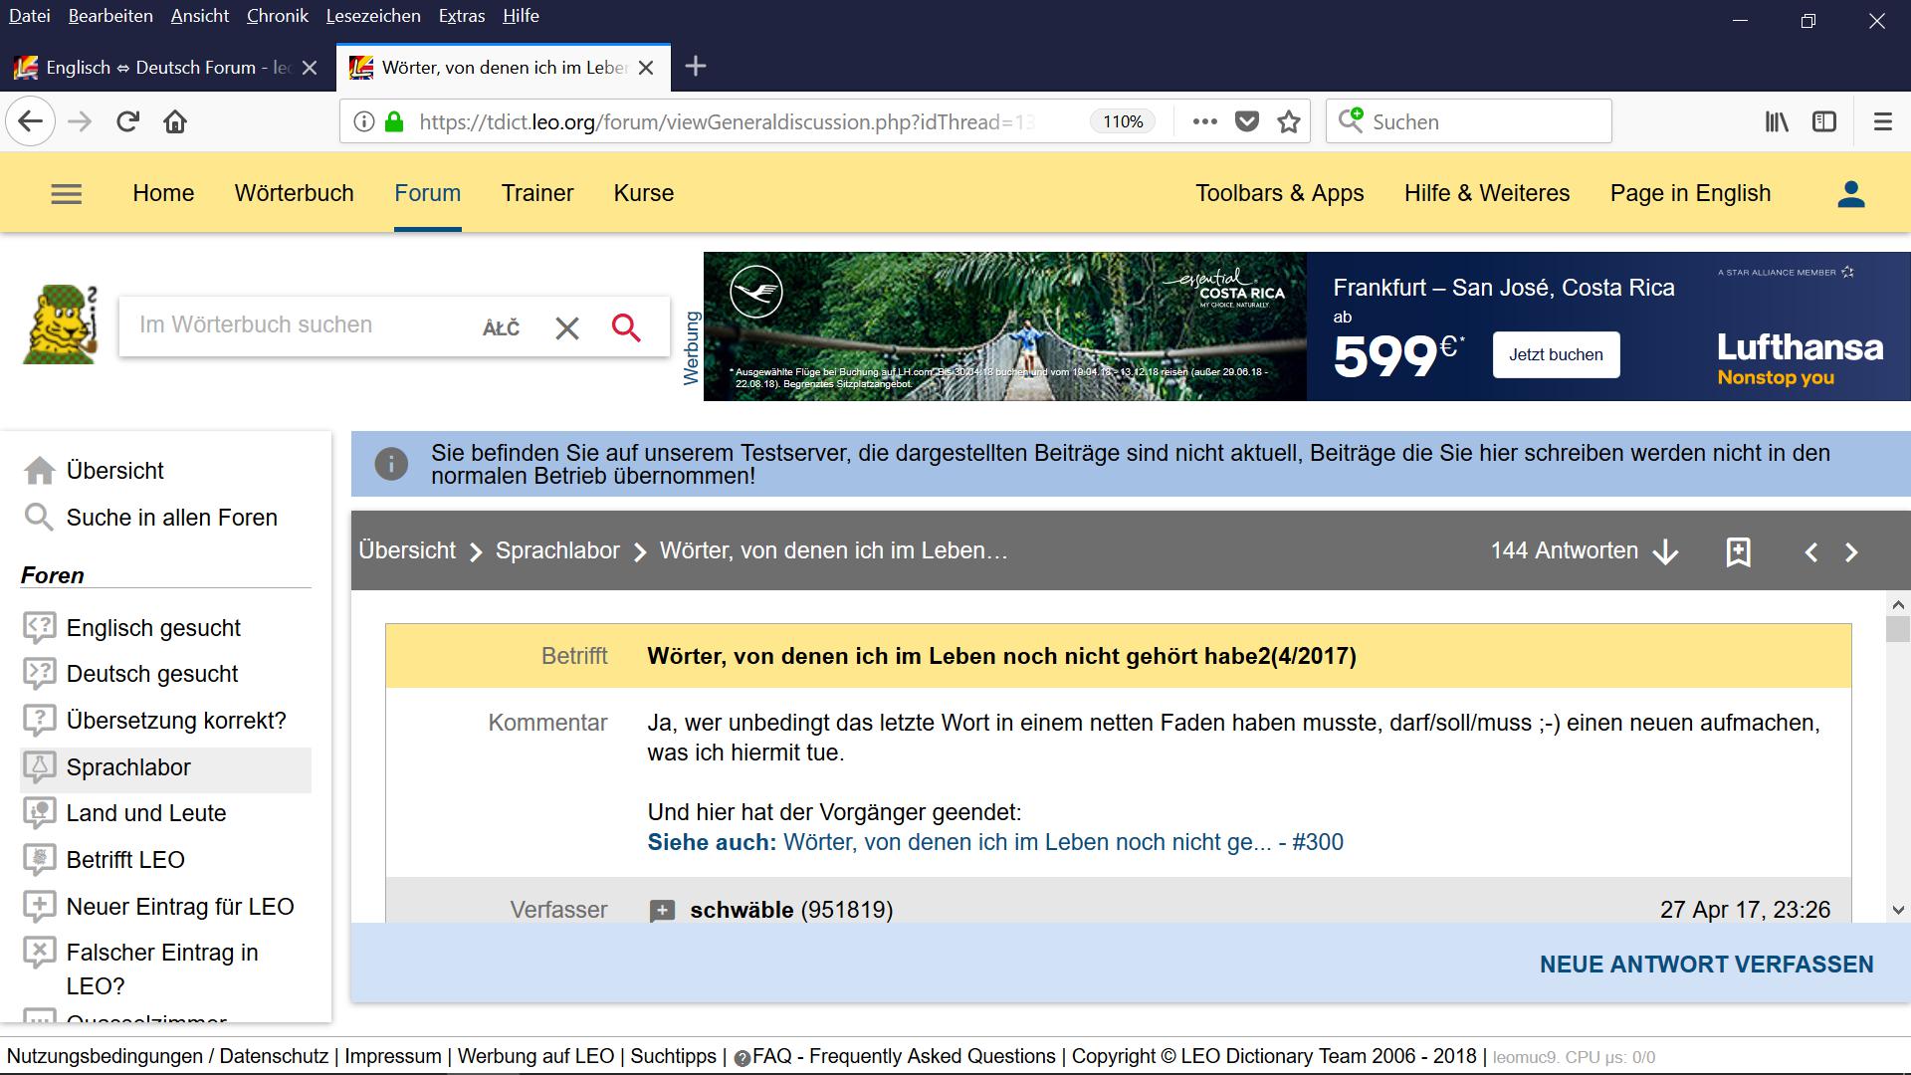Reload the current page

pyautogui.click(x=127, y=121)
